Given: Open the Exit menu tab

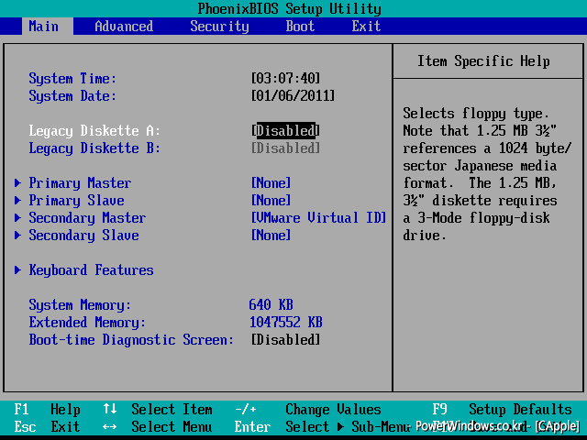Looking at the screenshot, I should pos(366,27).
